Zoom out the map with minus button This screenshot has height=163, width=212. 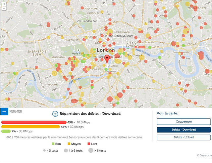pyautogui.click(x=4, y=8)
